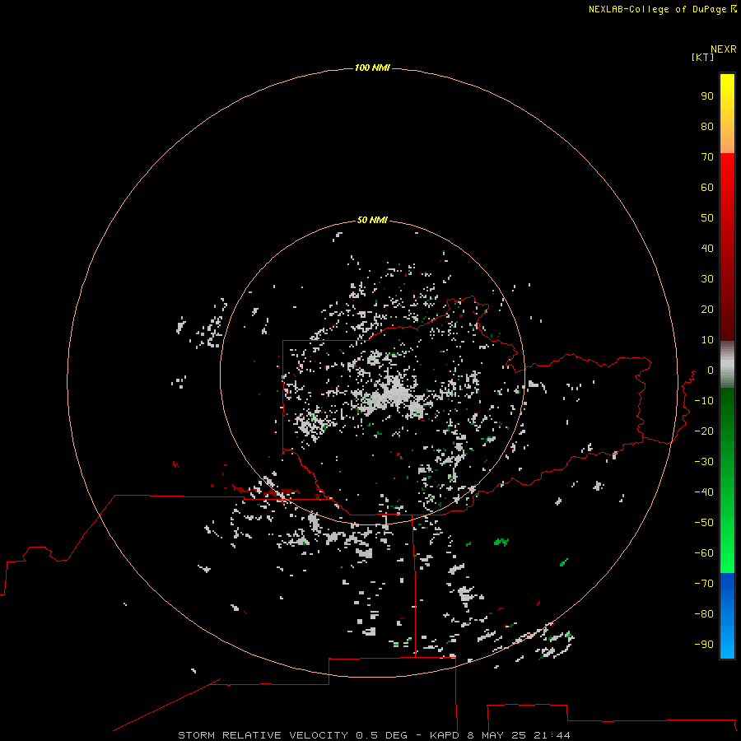Viewport: 741px width, 741px height.
Task: Click the 10 value on velocity scale
Action: (707, 340)
